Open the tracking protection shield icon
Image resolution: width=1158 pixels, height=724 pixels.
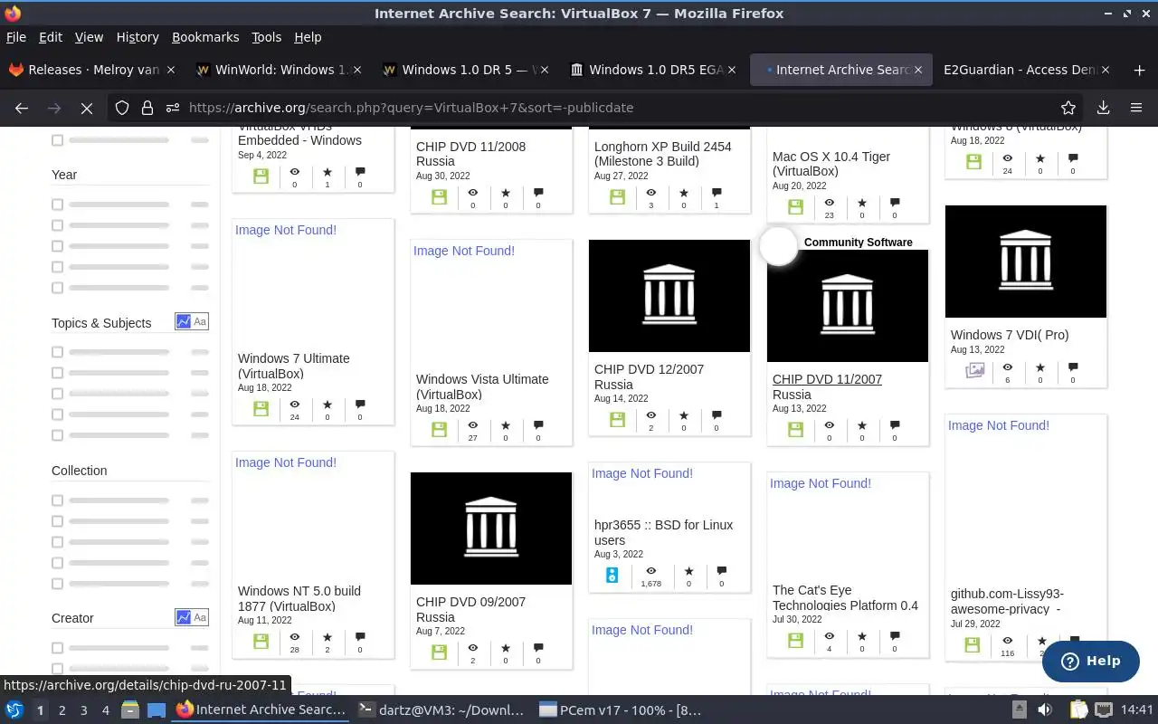coord(122,108)
